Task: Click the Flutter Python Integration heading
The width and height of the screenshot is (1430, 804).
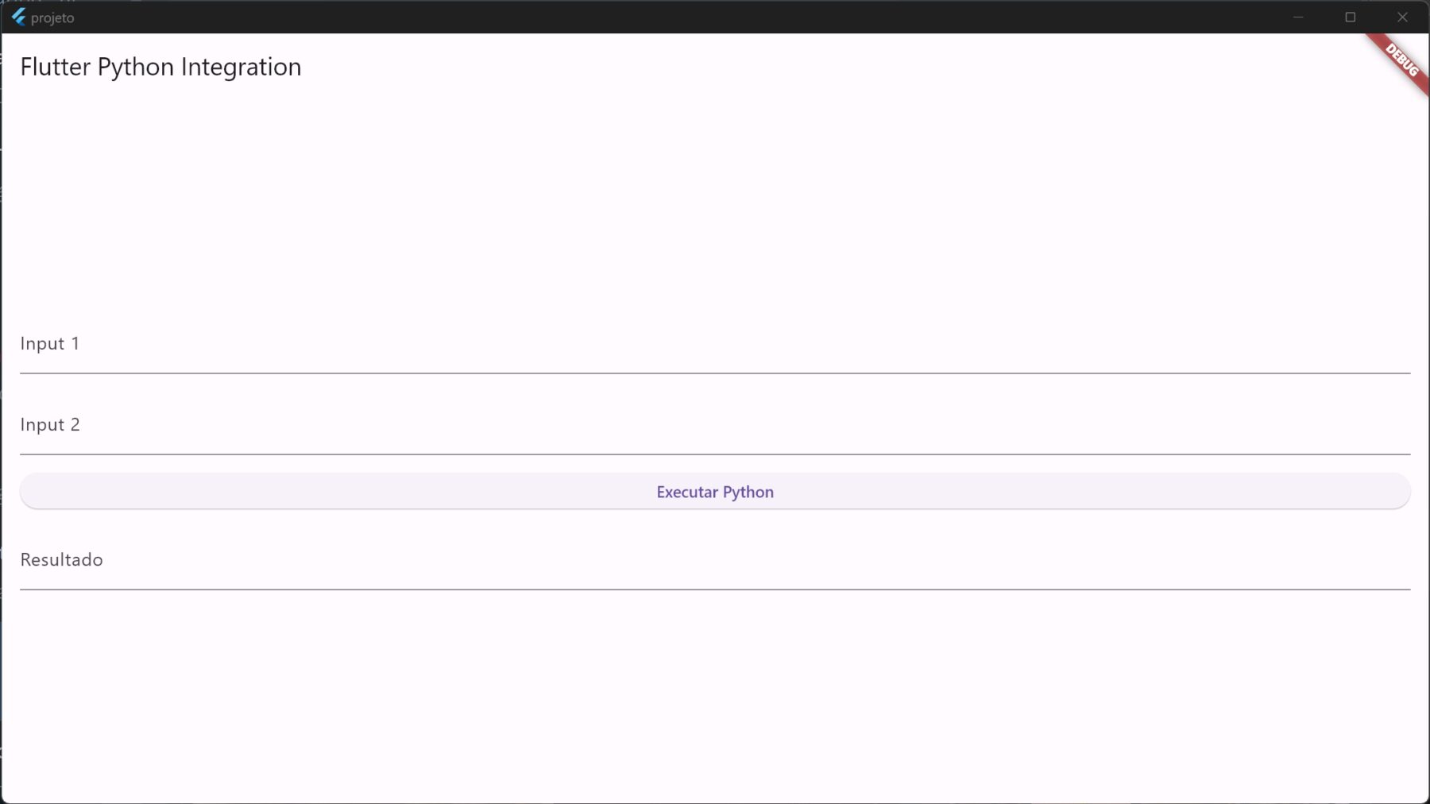Action: (x=160, y=67)
